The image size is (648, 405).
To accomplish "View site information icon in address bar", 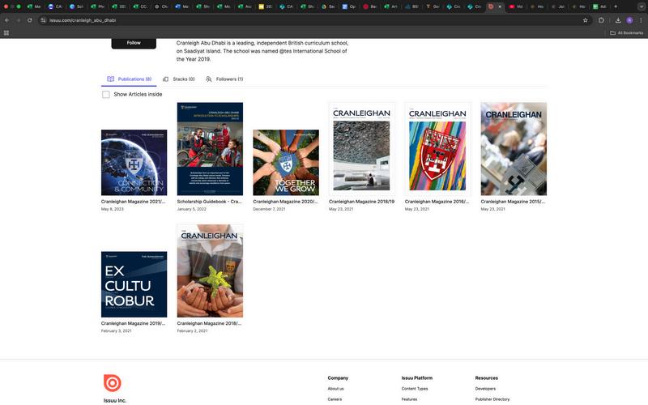I will [x=43, y=19].
